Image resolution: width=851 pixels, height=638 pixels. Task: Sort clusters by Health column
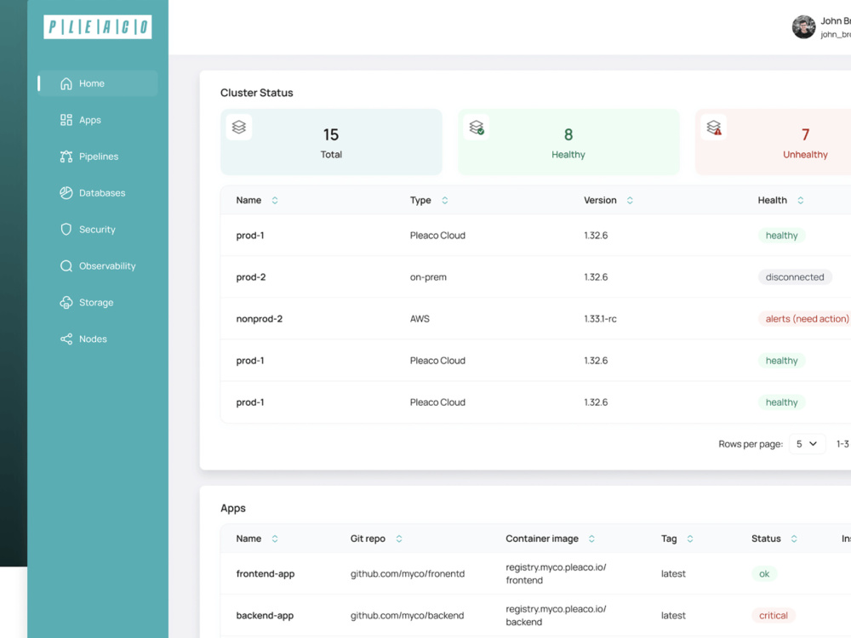(801, 200)
